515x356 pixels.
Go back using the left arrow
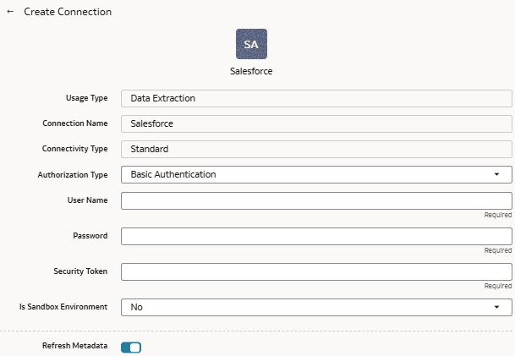[x=10, y=12]
